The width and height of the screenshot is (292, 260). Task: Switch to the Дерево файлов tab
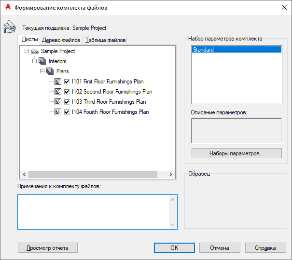click(x=61, y=40)
